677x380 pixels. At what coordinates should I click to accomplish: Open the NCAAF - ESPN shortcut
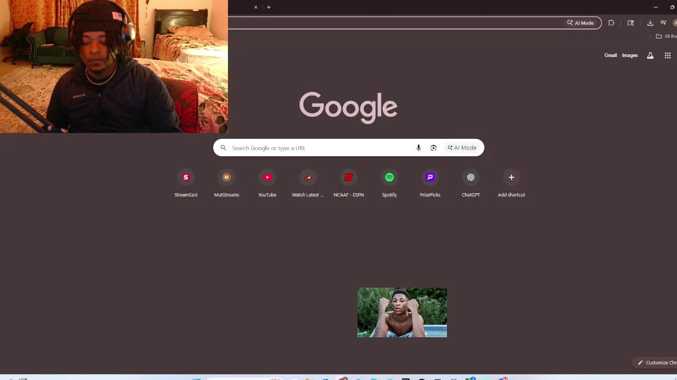(x=349, y=184)
